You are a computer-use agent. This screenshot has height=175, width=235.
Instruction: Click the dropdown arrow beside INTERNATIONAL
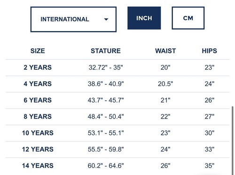[106, 19]
